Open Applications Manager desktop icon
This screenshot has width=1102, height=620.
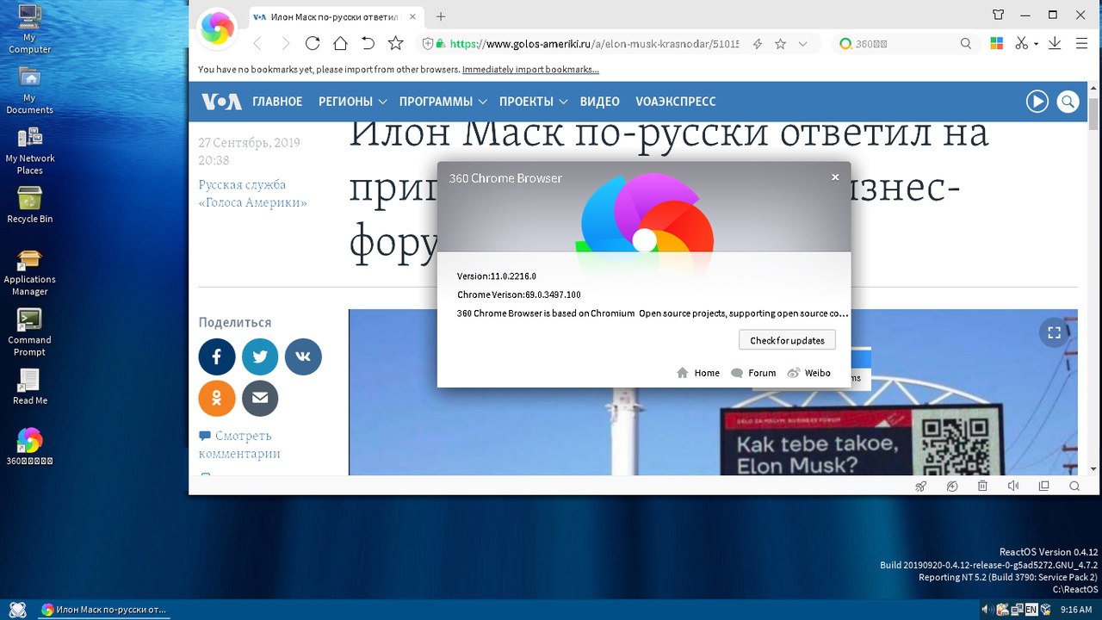click(29, 272)
